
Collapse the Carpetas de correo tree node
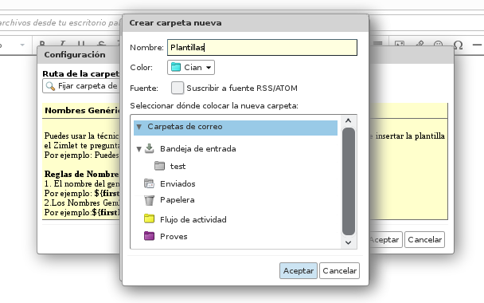[x=139, y=127]
